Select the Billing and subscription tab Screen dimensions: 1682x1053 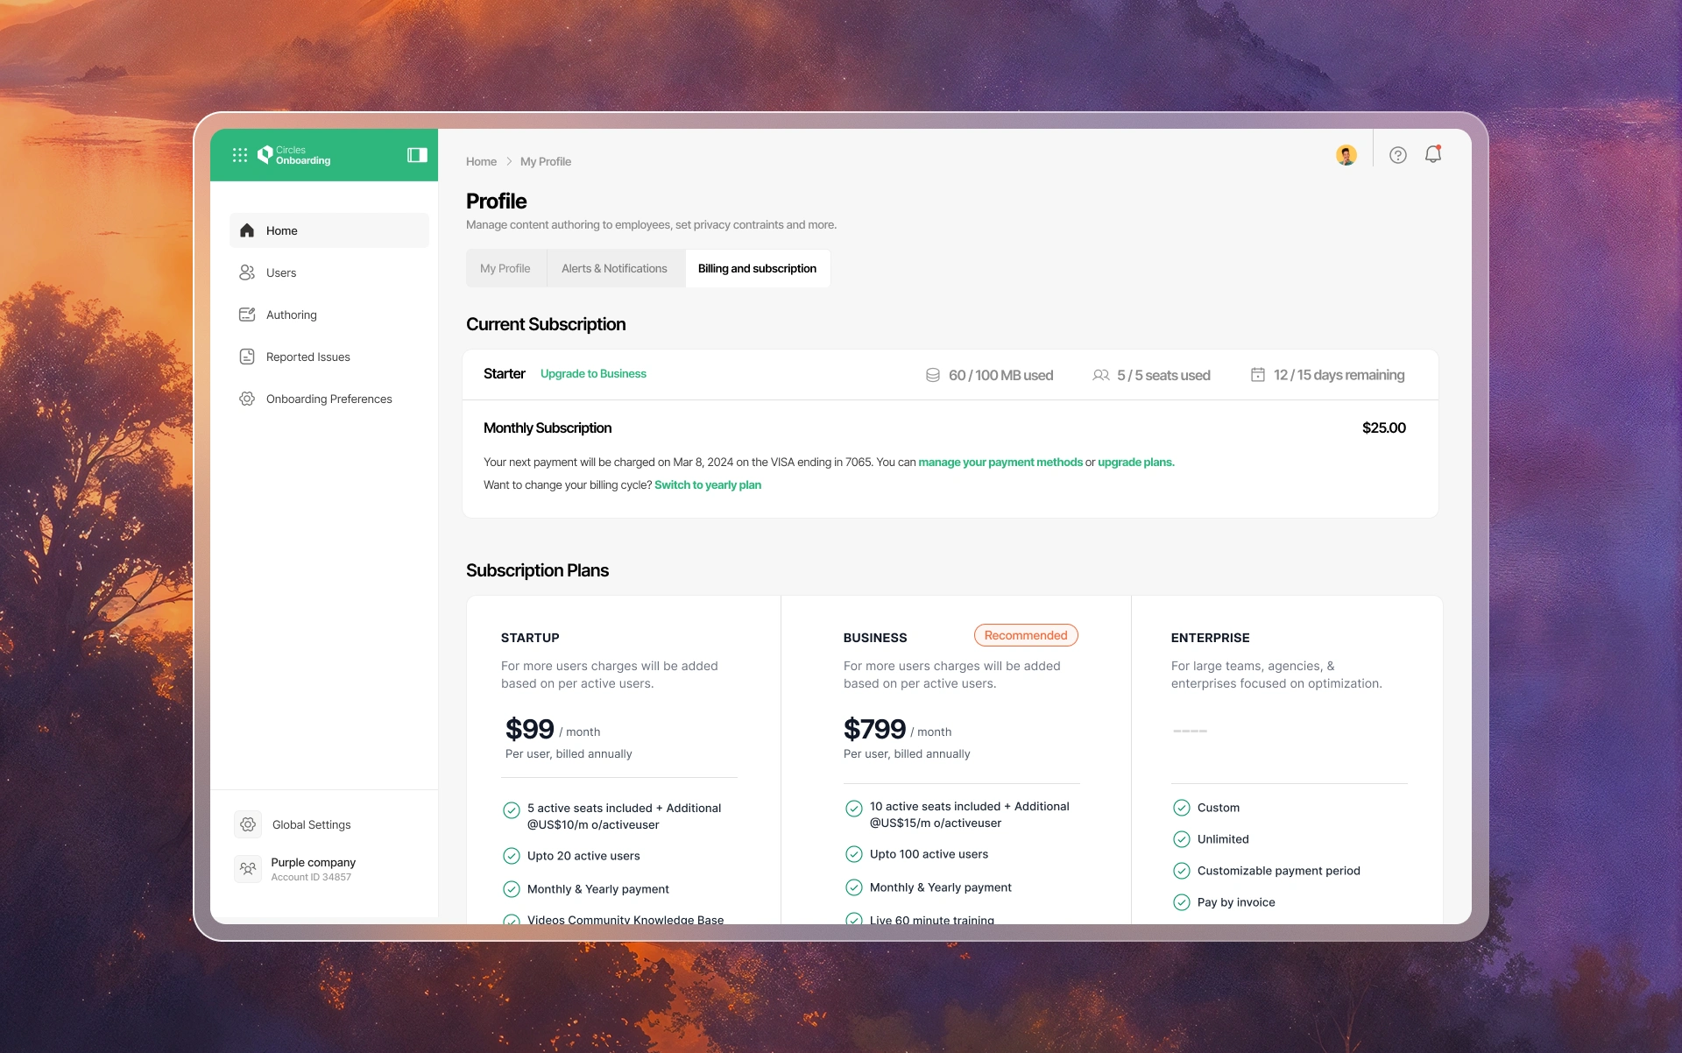pos(757,269)
